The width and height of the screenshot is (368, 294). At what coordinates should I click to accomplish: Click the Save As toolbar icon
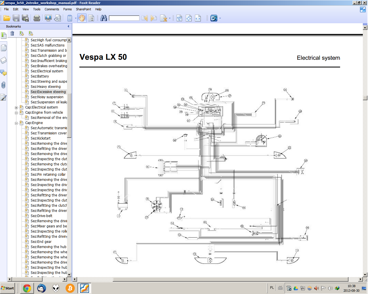(25, 18)
